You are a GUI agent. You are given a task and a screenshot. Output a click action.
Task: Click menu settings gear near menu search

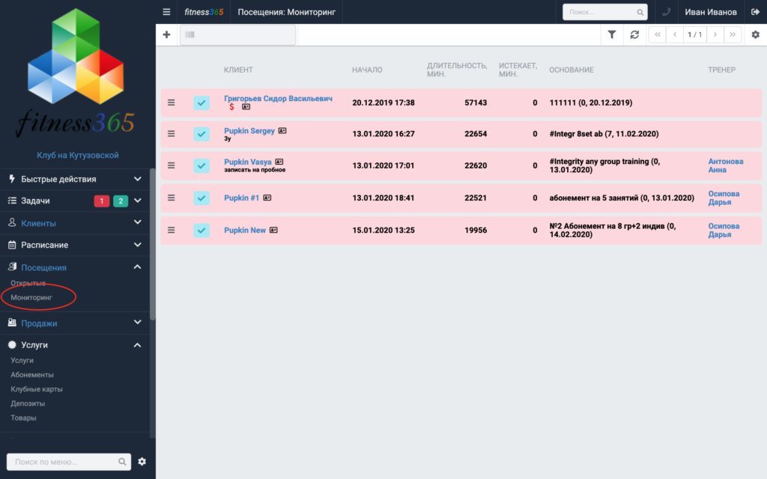coord(142,461)
